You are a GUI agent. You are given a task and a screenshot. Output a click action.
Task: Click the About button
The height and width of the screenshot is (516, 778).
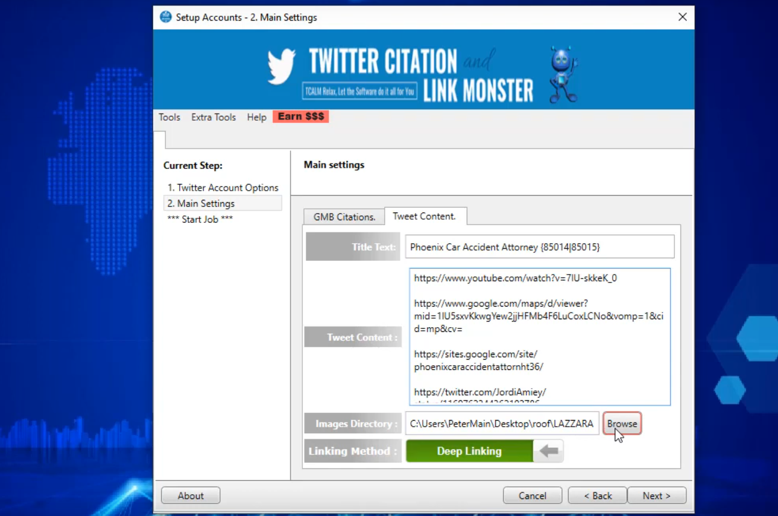[191, 495]
